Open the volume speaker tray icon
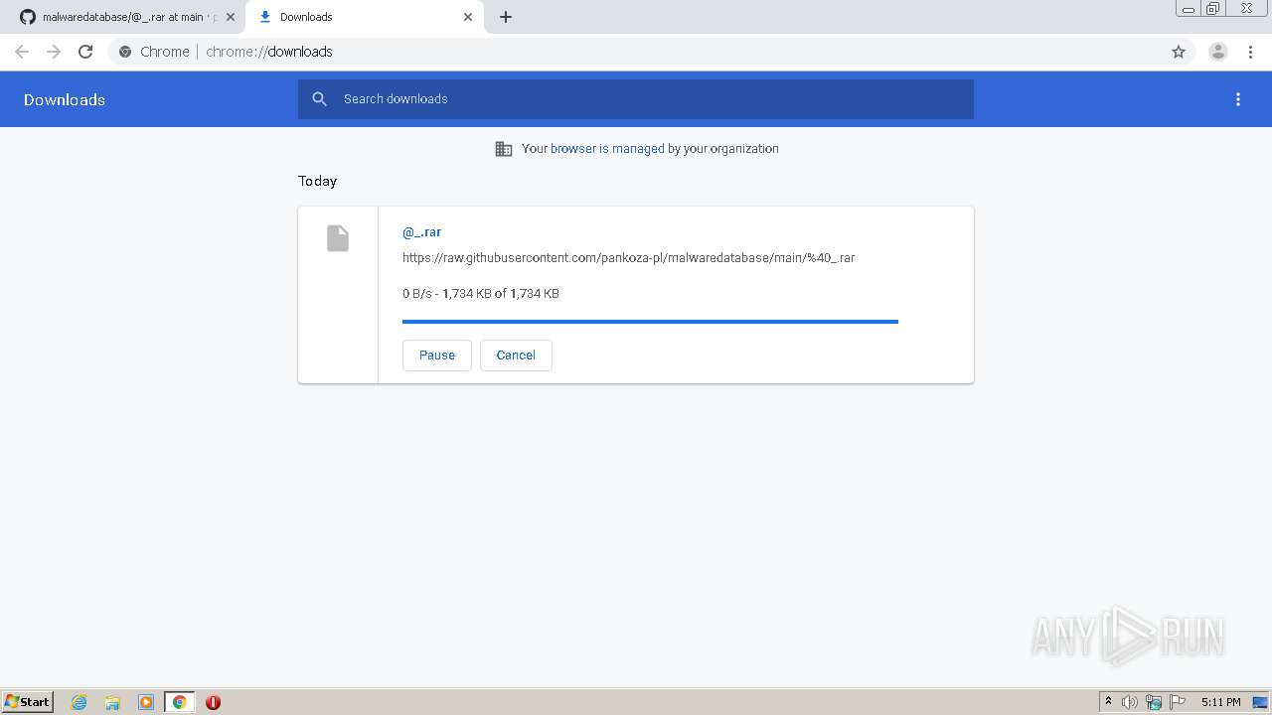1272x715 pixels. 1130,702
